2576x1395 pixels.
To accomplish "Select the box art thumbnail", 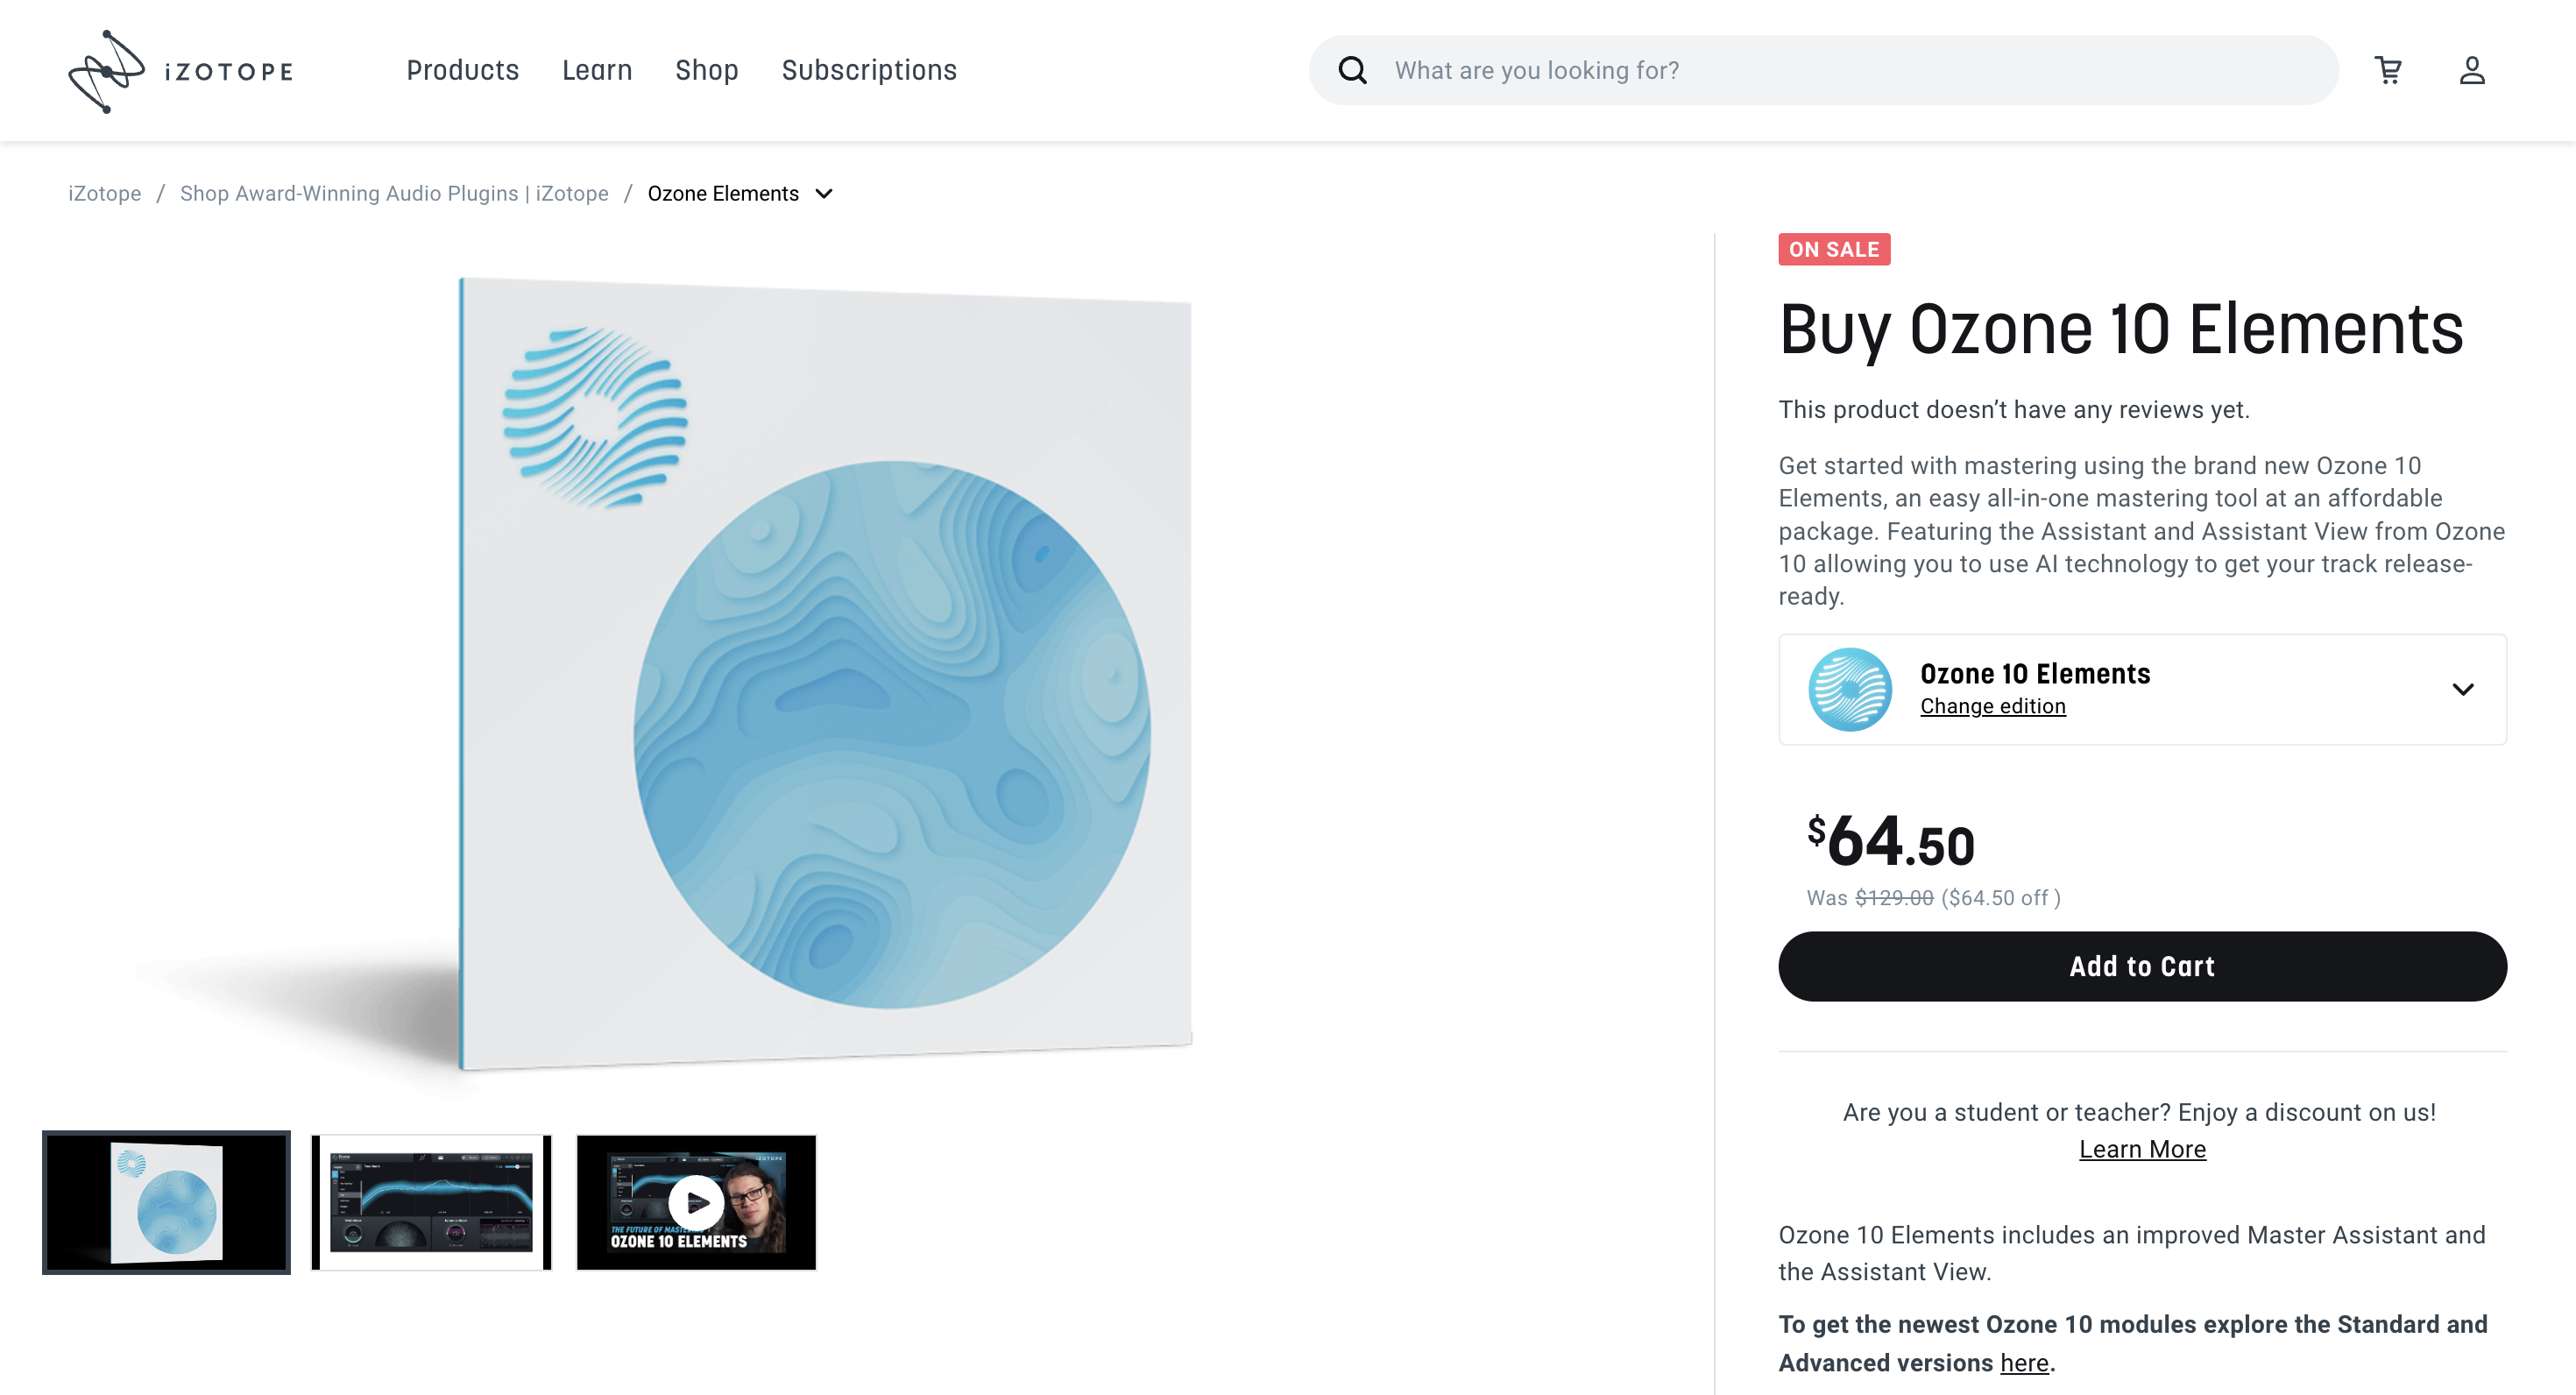I will click(x=166, y=1203).
